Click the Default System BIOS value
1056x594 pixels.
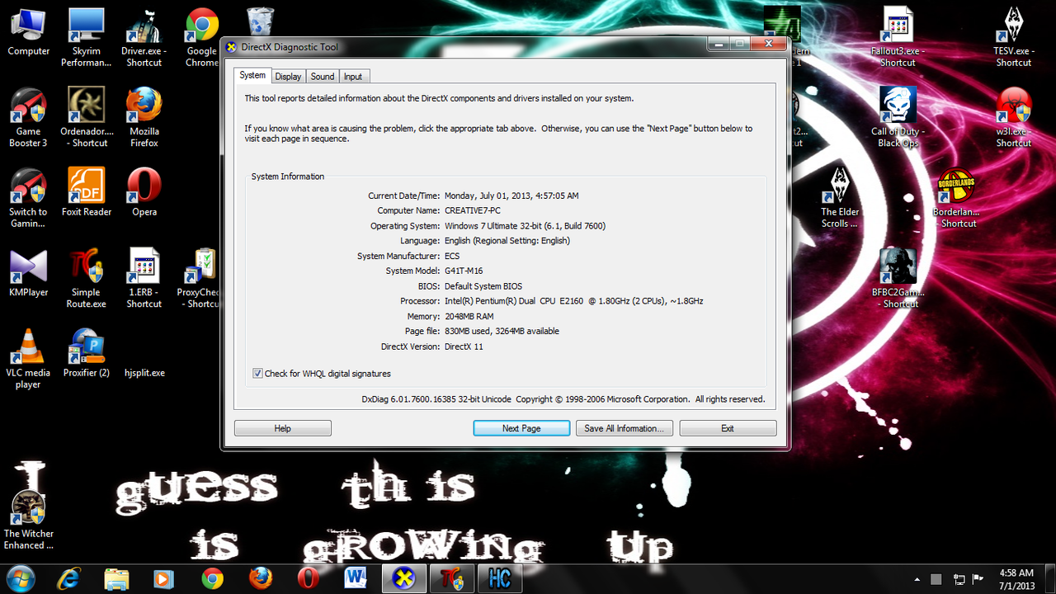tap(483, 286)
